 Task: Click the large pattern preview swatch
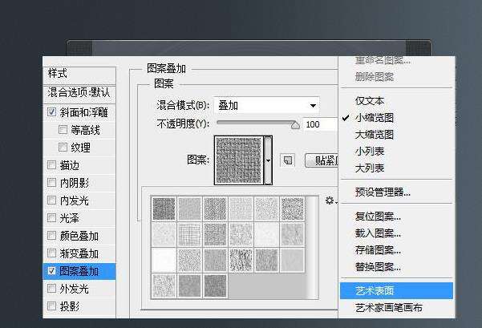tap(238, 158)
